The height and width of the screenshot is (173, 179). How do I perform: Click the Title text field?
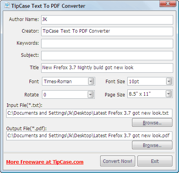(x=107, y=68)
